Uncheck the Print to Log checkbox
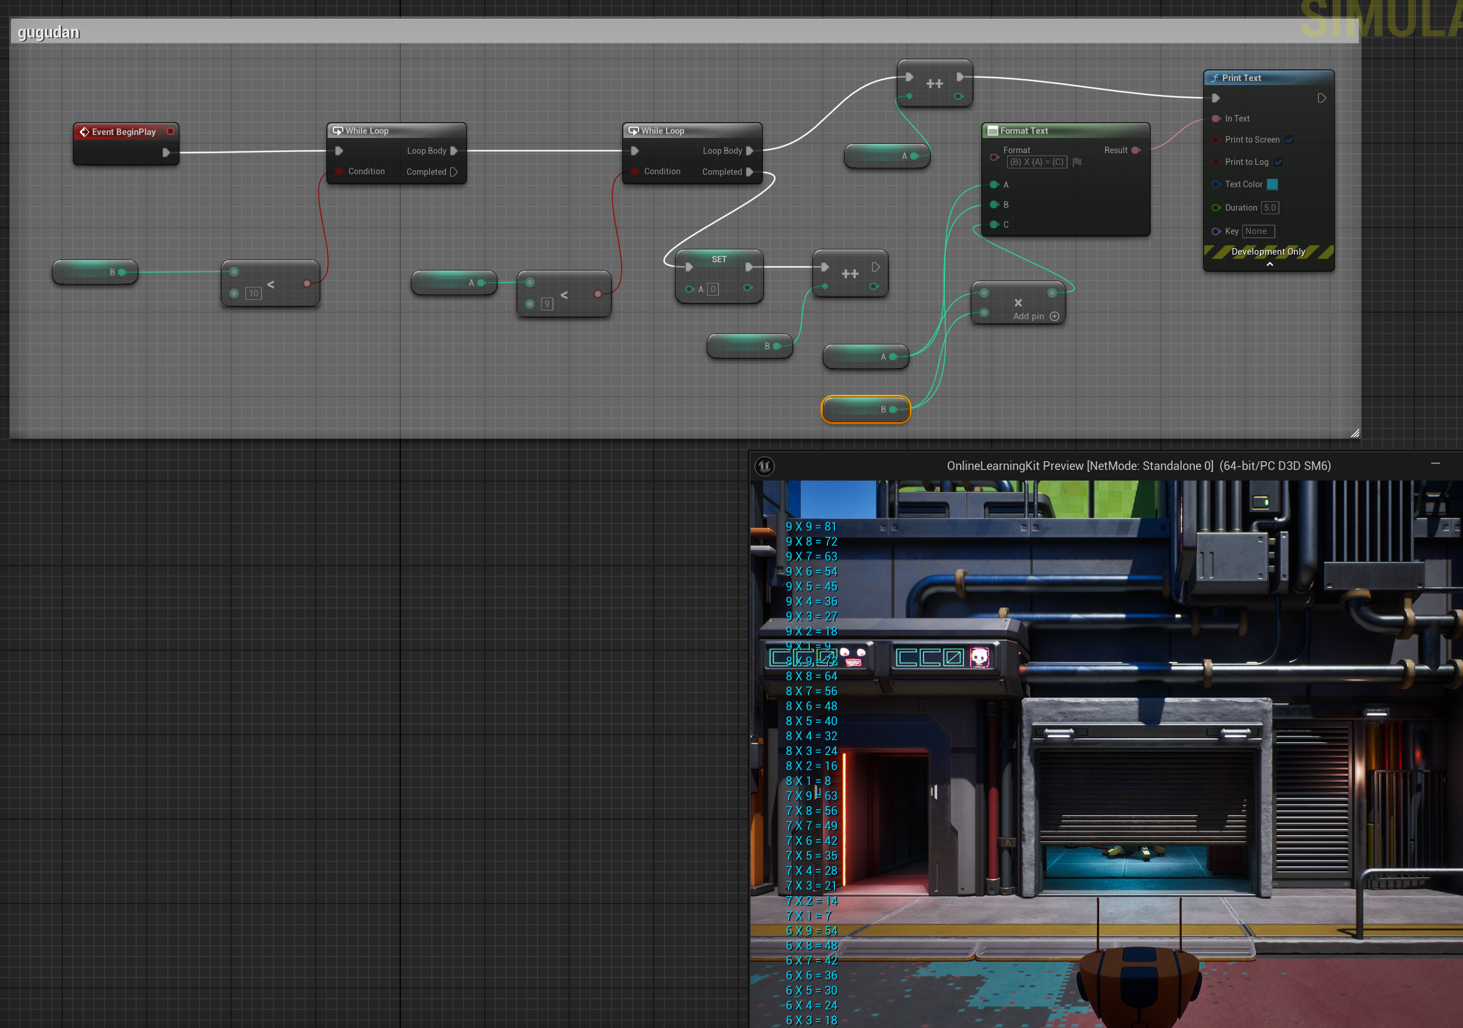 pos(1278,163)
